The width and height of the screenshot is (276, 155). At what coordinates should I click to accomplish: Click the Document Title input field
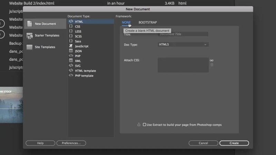[x=183, y=34]
